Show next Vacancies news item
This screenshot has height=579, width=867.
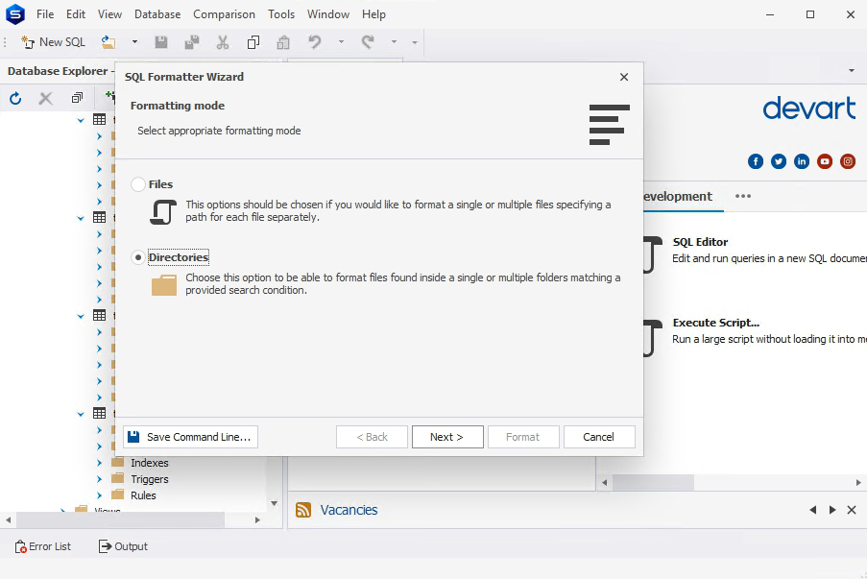832,510
